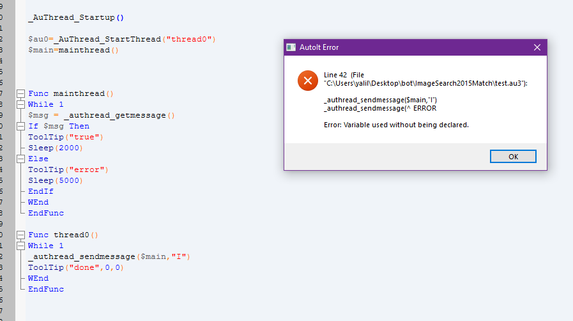
Task: Click the AutoIt icon in dialog title bar
Action: point(291,47)
